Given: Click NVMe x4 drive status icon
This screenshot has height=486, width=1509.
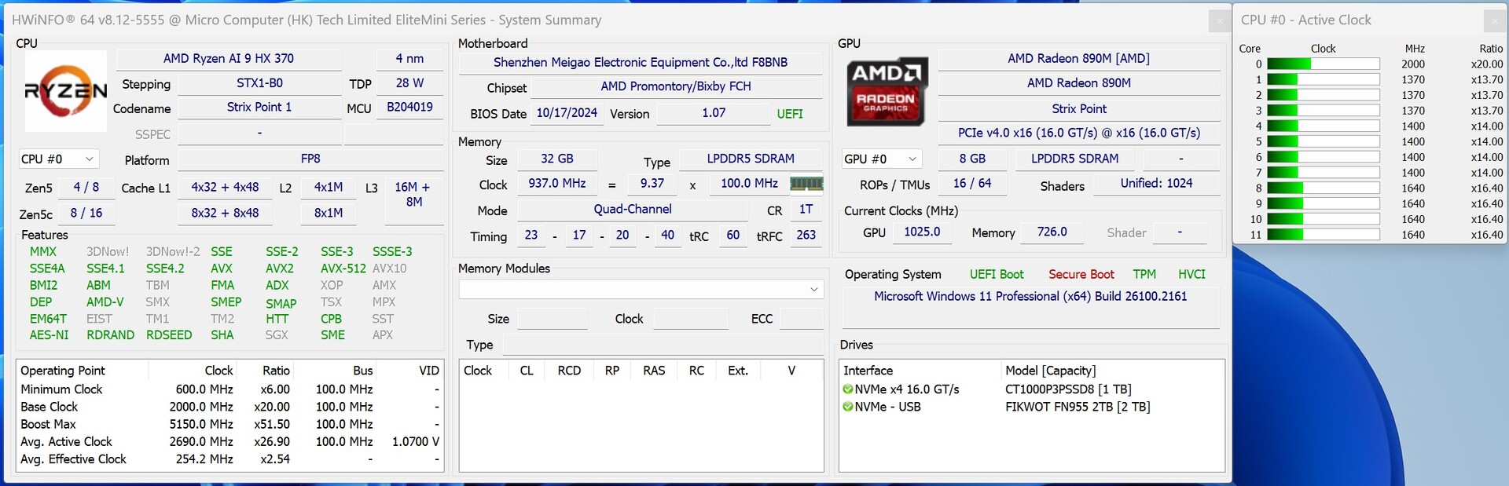Looking at the screenshot, I should [x=848, y=389].
